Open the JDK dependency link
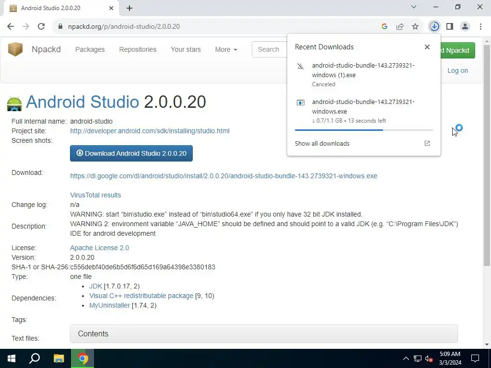 coord(96,287)
